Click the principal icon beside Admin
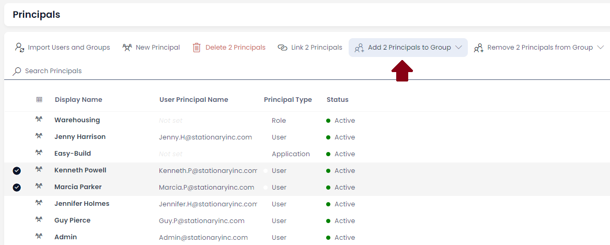The width and height of the screenshot is (610, 245). pyautogui.click(x=39, y=236)
